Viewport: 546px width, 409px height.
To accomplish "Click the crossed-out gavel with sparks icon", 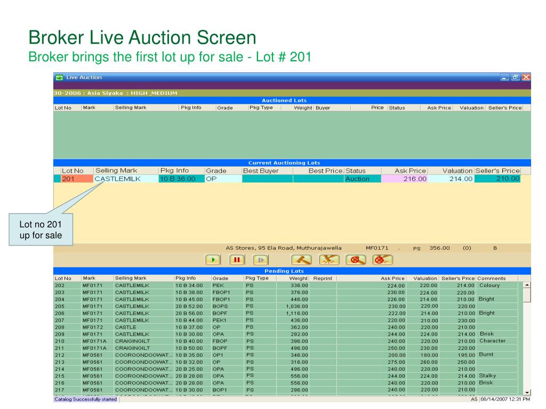I will coord(382,260).
